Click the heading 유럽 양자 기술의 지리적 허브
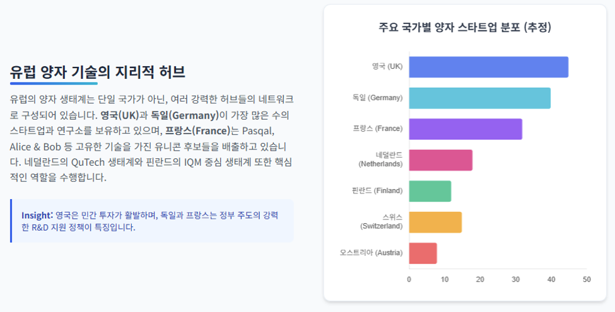 pos(97,72)
